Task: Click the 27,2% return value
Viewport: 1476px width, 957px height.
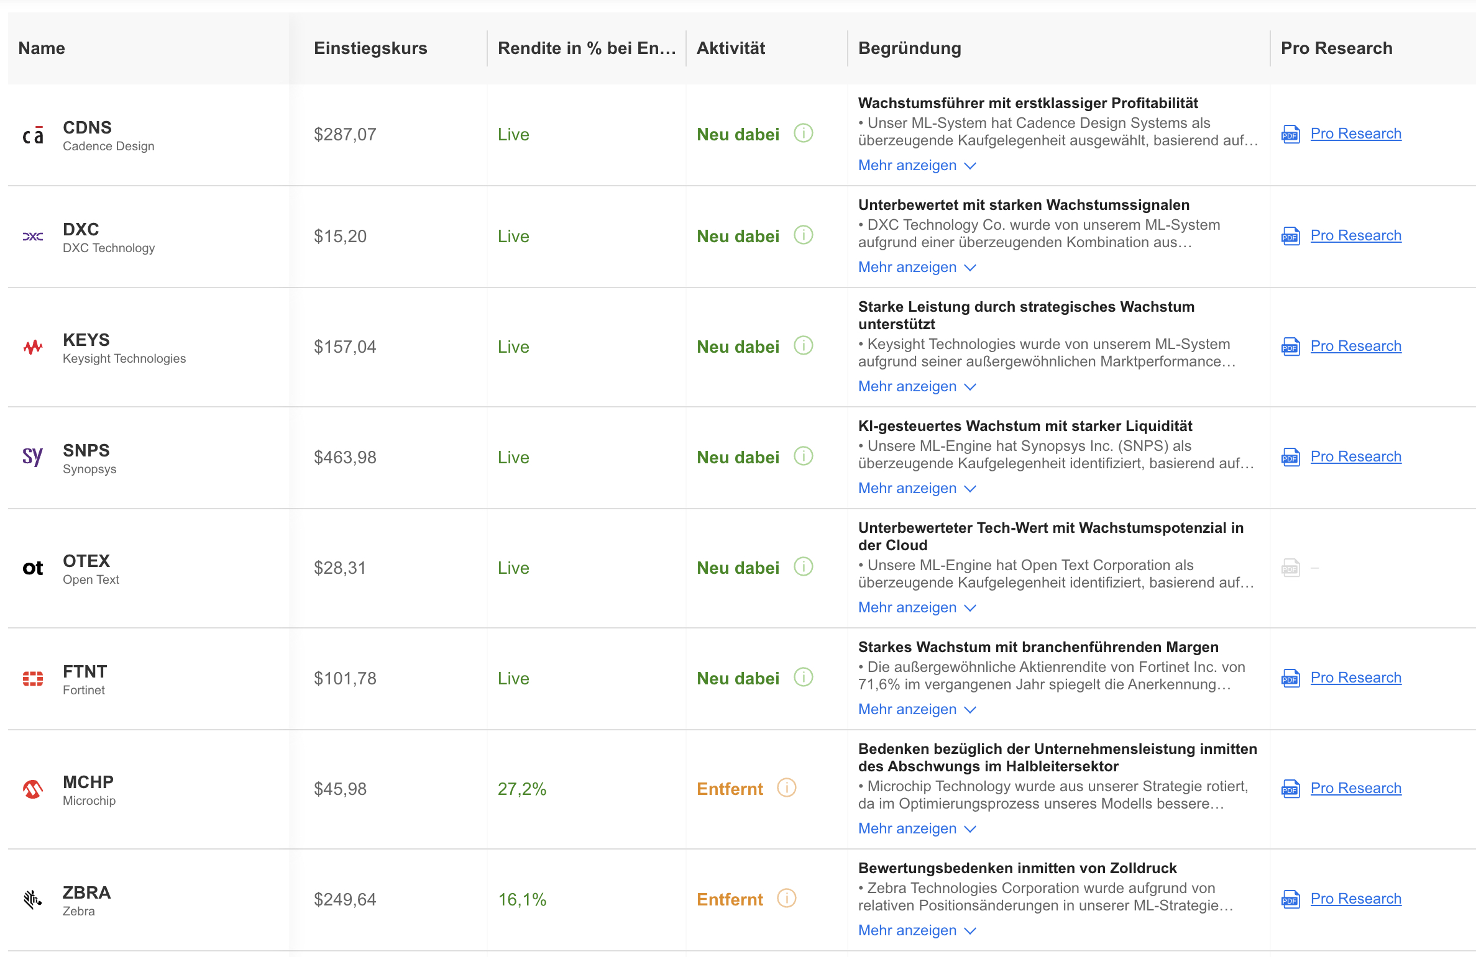Action: 522,789
